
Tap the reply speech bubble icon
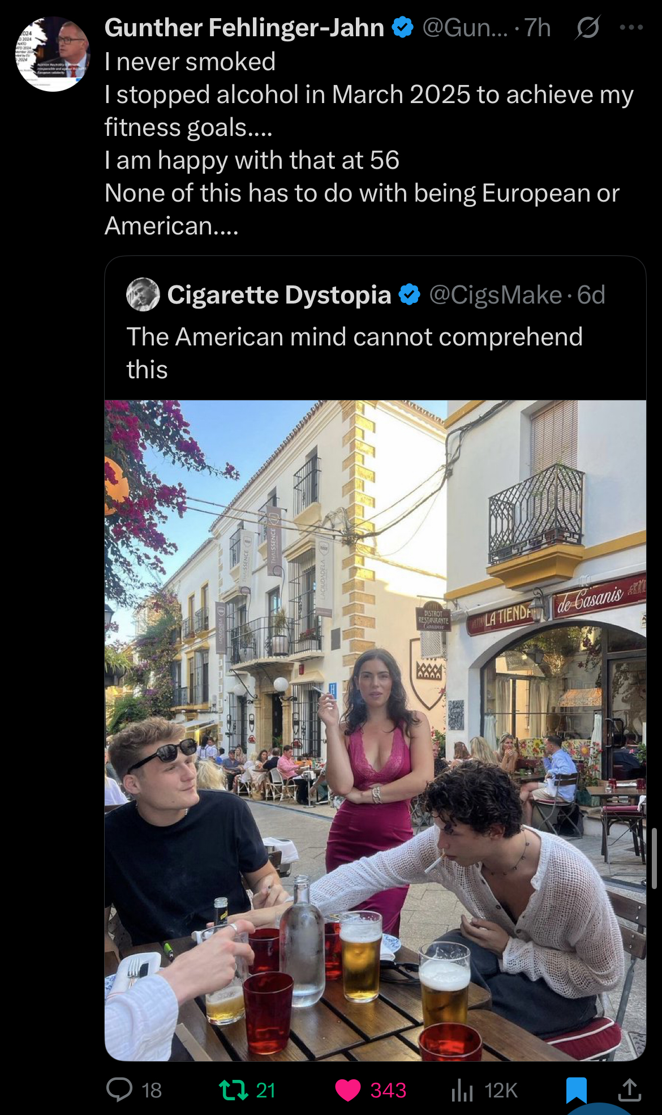tap(119, 1090)
